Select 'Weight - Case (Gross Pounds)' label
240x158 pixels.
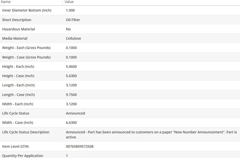click(26, 57)
